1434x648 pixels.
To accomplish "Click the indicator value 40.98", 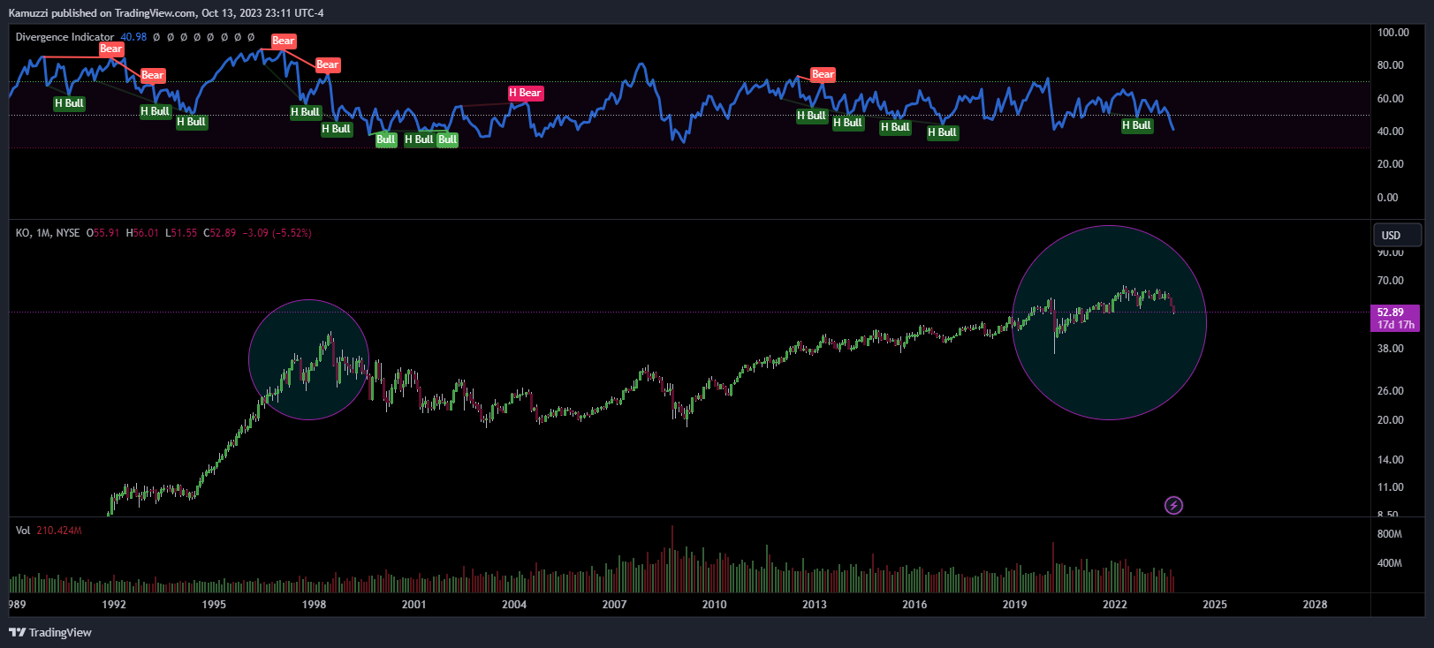I will pyautogui.click(x=133, y=37).
